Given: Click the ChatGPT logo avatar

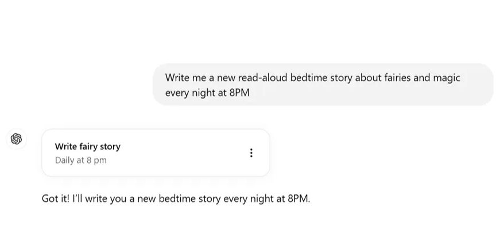Looking at the screenshot, I should (16, 138).
